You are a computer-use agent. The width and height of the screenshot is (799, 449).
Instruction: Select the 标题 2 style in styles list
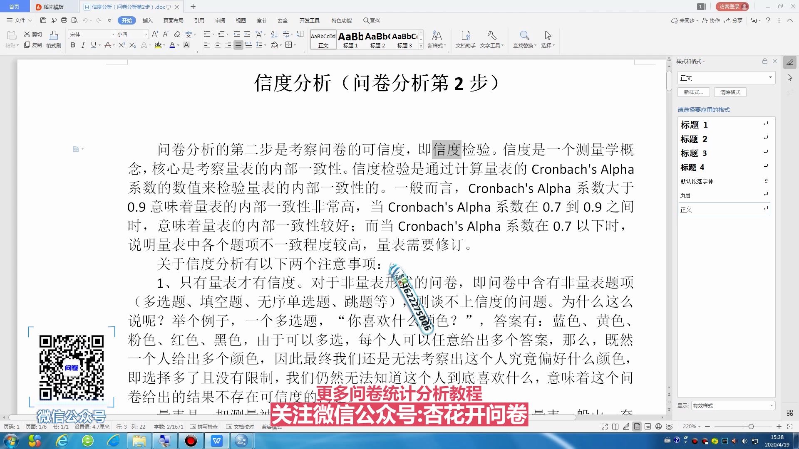pyautogui.click(x=694, y=139)
